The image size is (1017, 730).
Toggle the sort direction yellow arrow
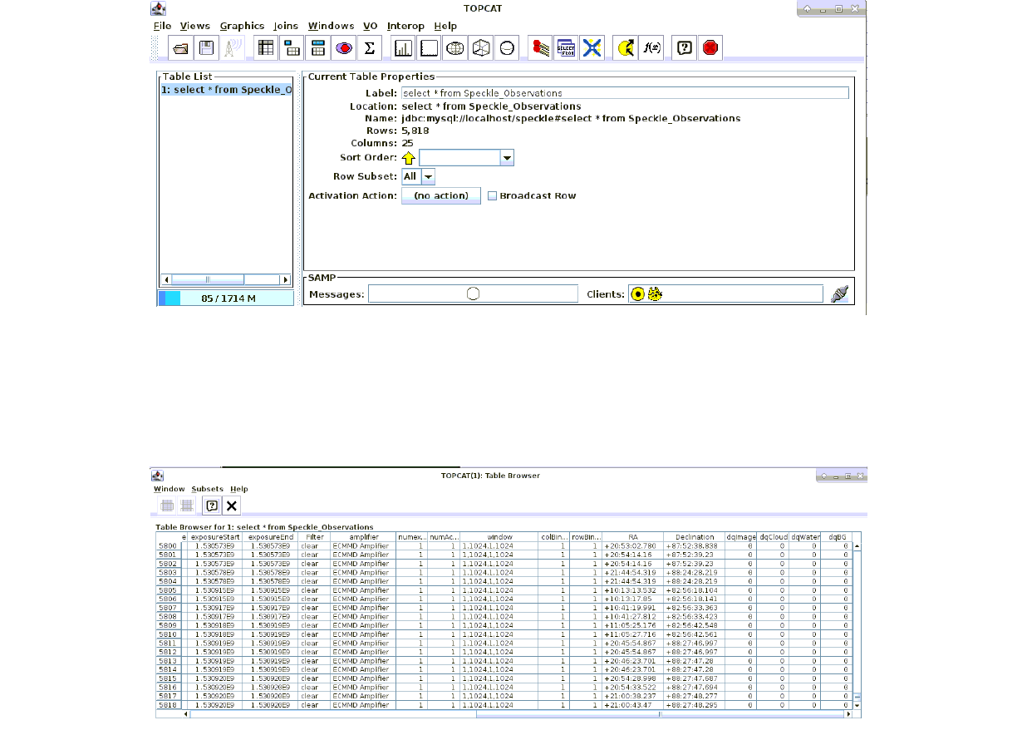[x=409, y=158]
